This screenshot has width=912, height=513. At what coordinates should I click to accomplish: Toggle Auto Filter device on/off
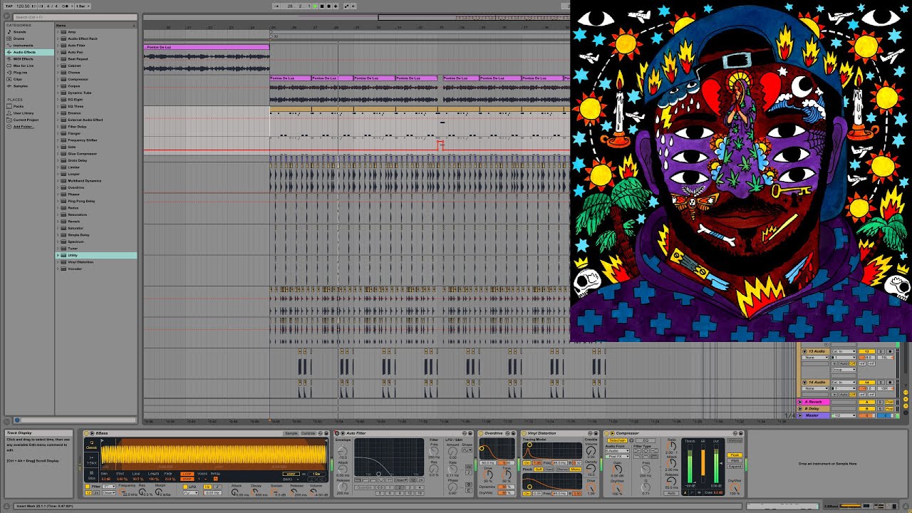(337, 433)
